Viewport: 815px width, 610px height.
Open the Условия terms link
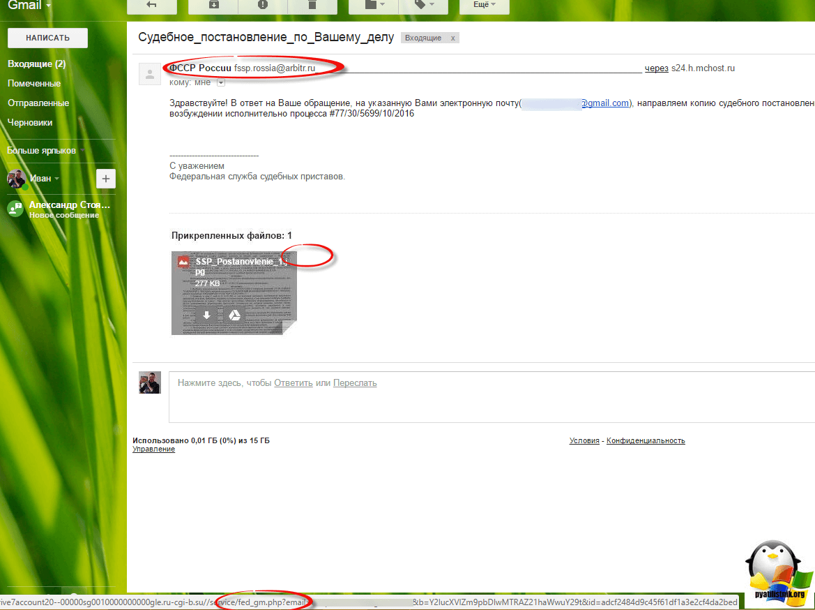coord(584,441)
